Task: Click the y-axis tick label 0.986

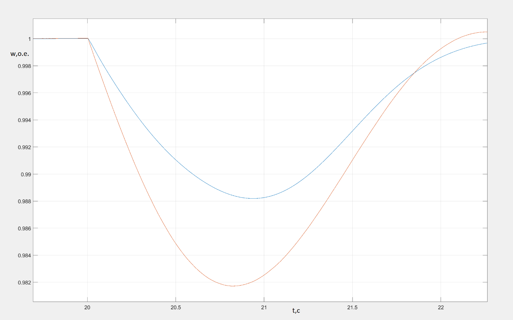Action: [24, 229]
